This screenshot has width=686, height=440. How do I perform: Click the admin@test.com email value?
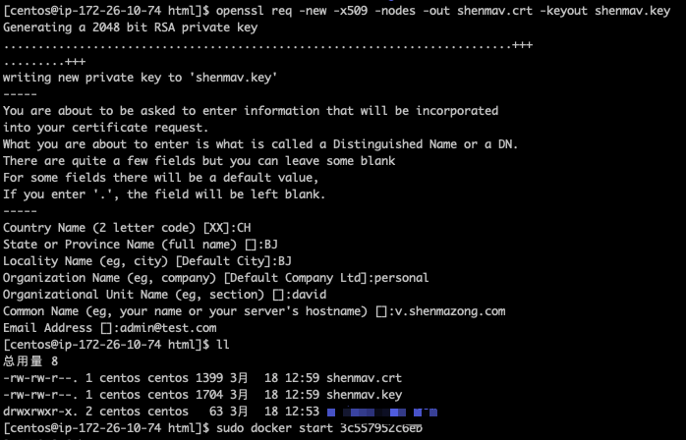[168, 328]
